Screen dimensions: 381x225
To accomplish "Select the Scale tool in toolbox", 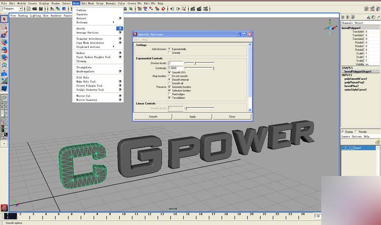I will (x=4, y=58).
